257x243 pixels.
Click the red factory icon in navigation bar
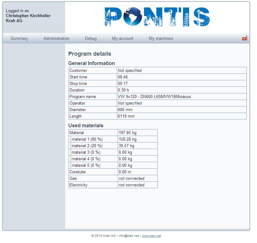pos(245,38)
